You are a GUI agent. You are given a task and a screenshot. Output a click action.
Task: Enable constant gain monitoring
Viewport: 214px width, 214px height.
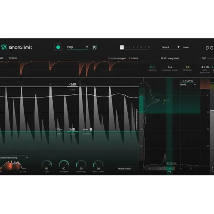point(119,58)
